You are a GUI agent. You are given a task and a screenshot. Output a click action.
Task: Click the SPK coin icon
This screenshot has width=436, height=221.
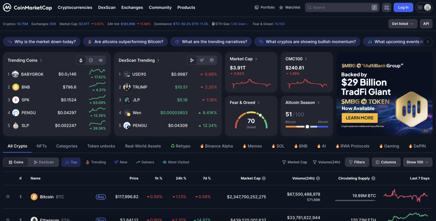[x=16, y=100]
